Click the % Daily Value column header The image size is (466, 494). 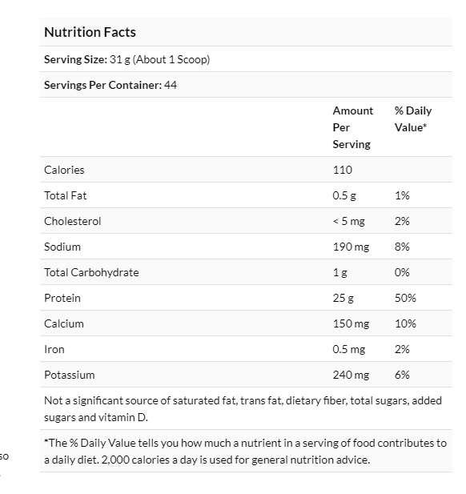click(x=413, y=119)
